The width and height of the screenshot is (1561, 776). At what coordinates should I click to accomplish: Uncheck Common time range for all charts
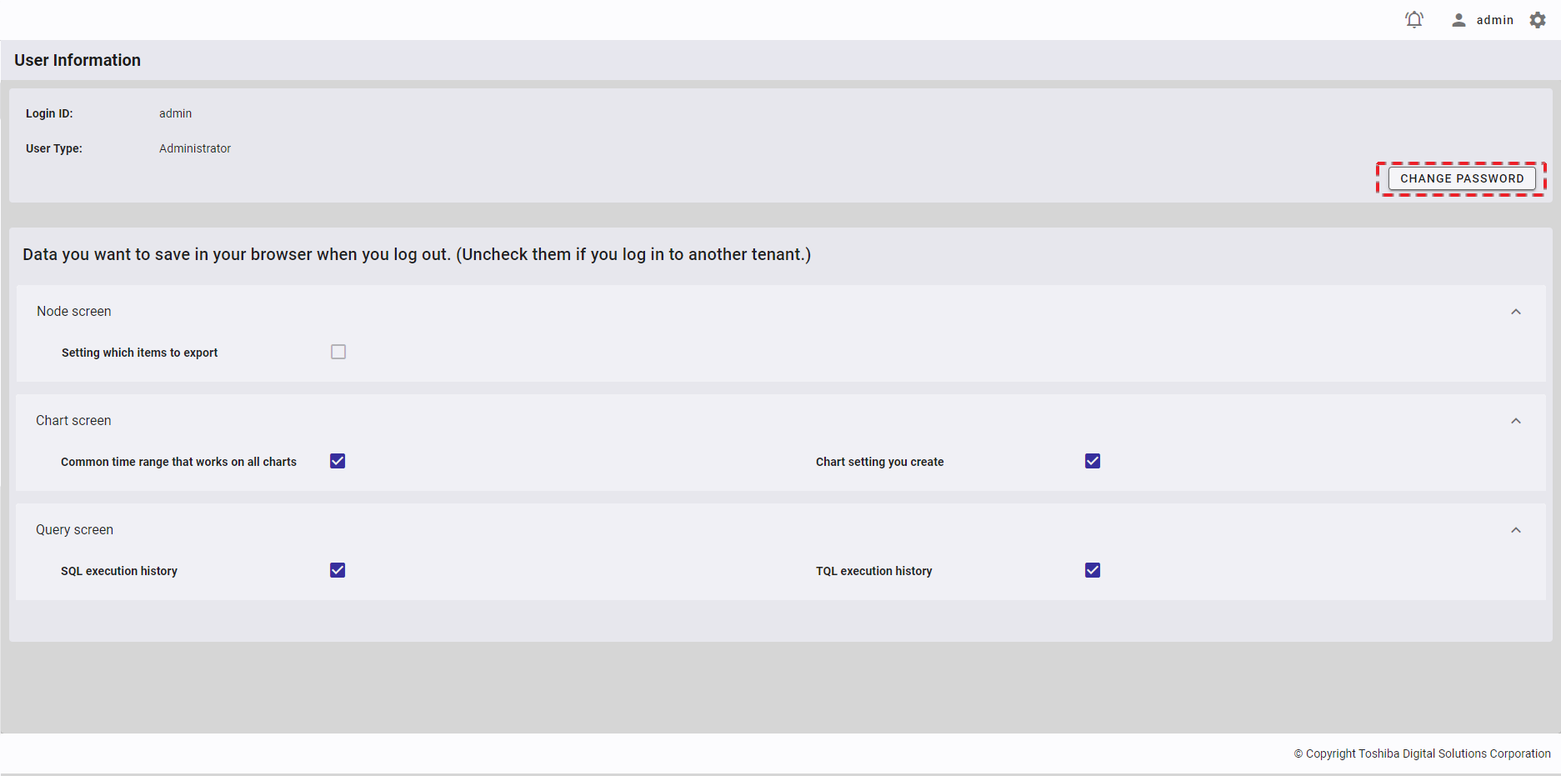point(338,461)
